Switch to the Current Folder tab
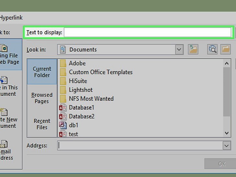The height and width of the screenshot is (177, 236). [42, 72]
